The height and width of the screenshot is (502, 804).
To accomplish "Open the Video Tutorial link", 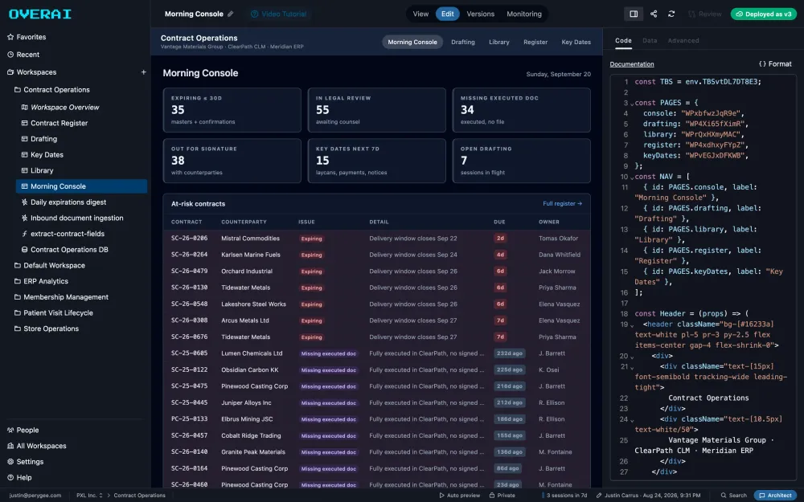I will pos(278,14).
